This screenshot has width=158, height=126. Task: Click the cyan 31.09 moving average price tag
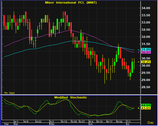[146, 49]
